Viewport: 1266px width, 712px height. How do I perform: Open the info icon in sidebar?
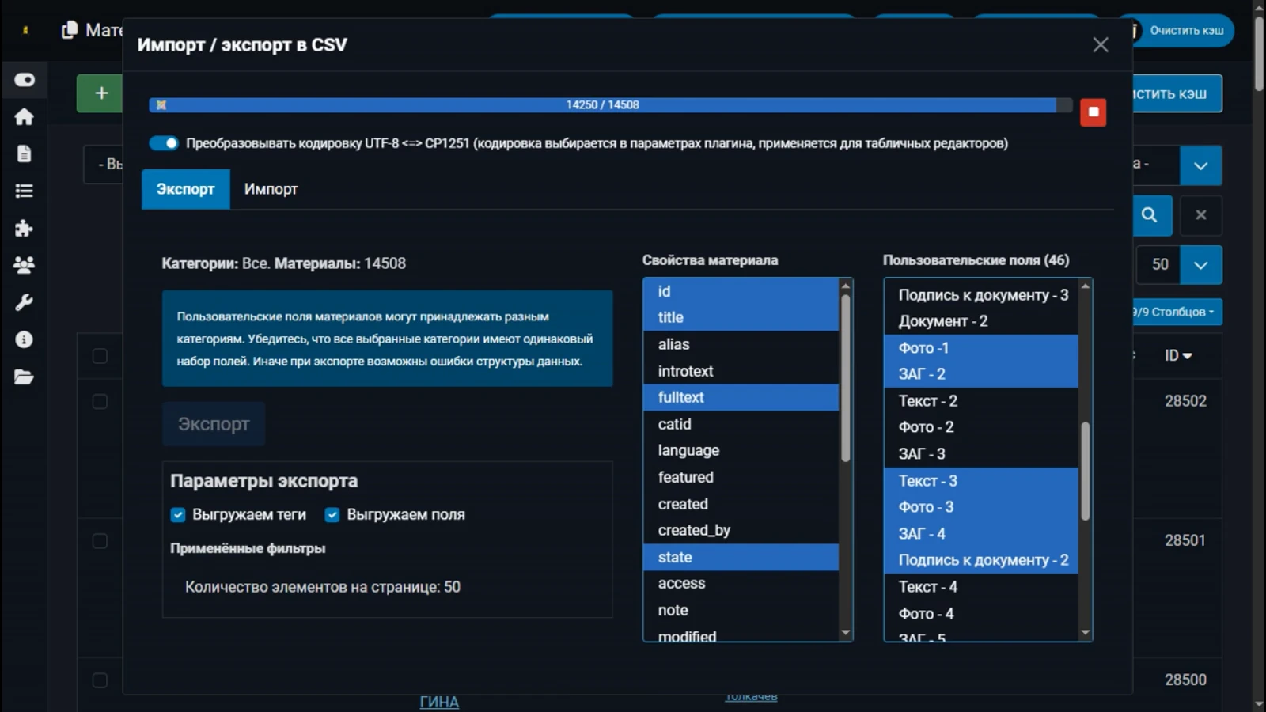pos(24,339)
